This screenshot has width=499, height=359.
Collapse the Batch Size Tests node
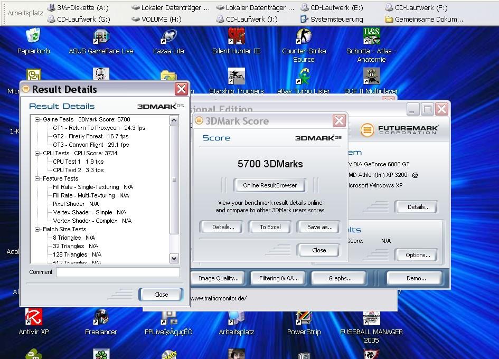[37, 229]
